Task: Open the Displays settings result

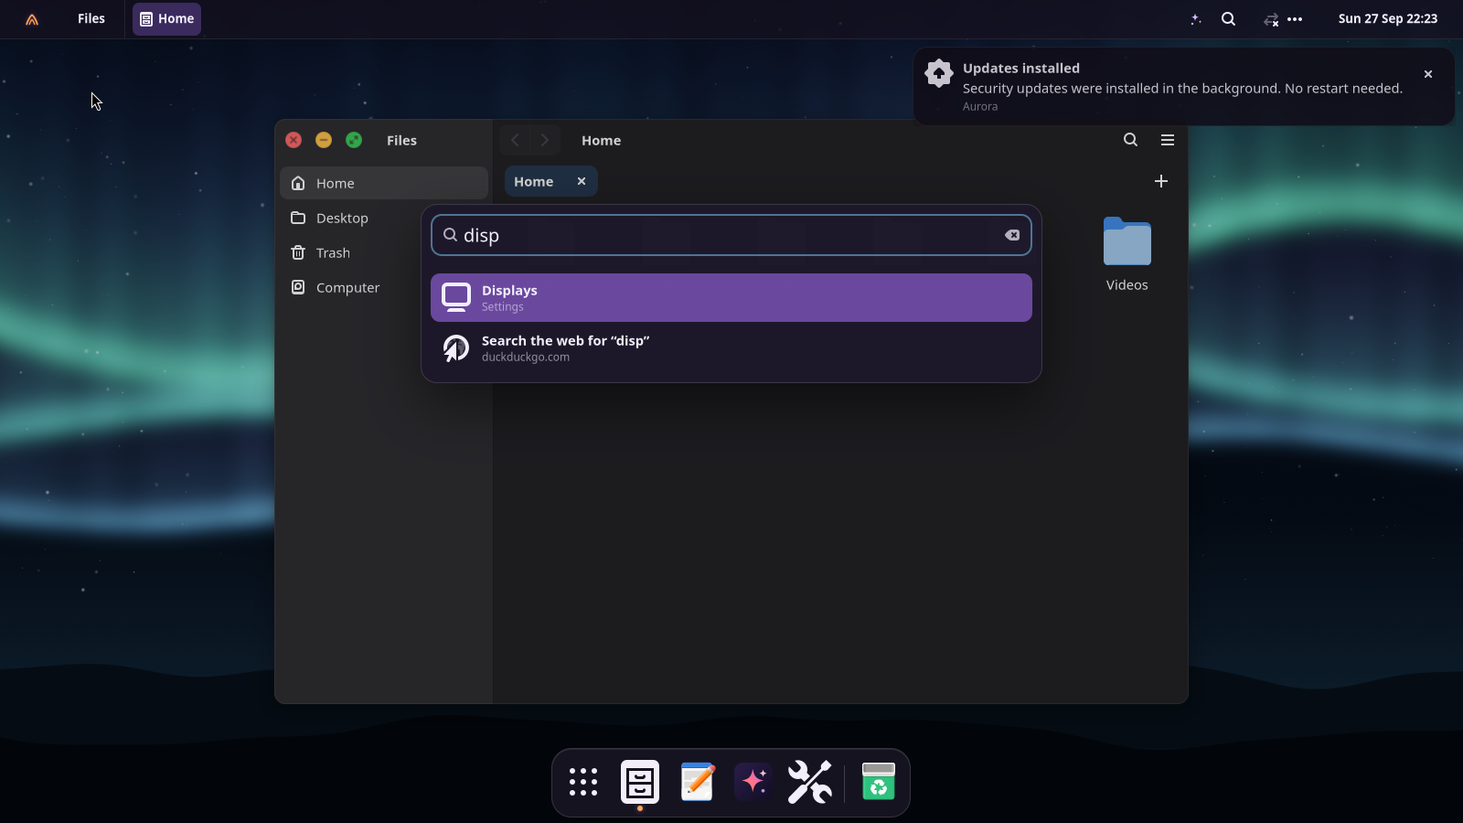Action: [x=731, y=297]
